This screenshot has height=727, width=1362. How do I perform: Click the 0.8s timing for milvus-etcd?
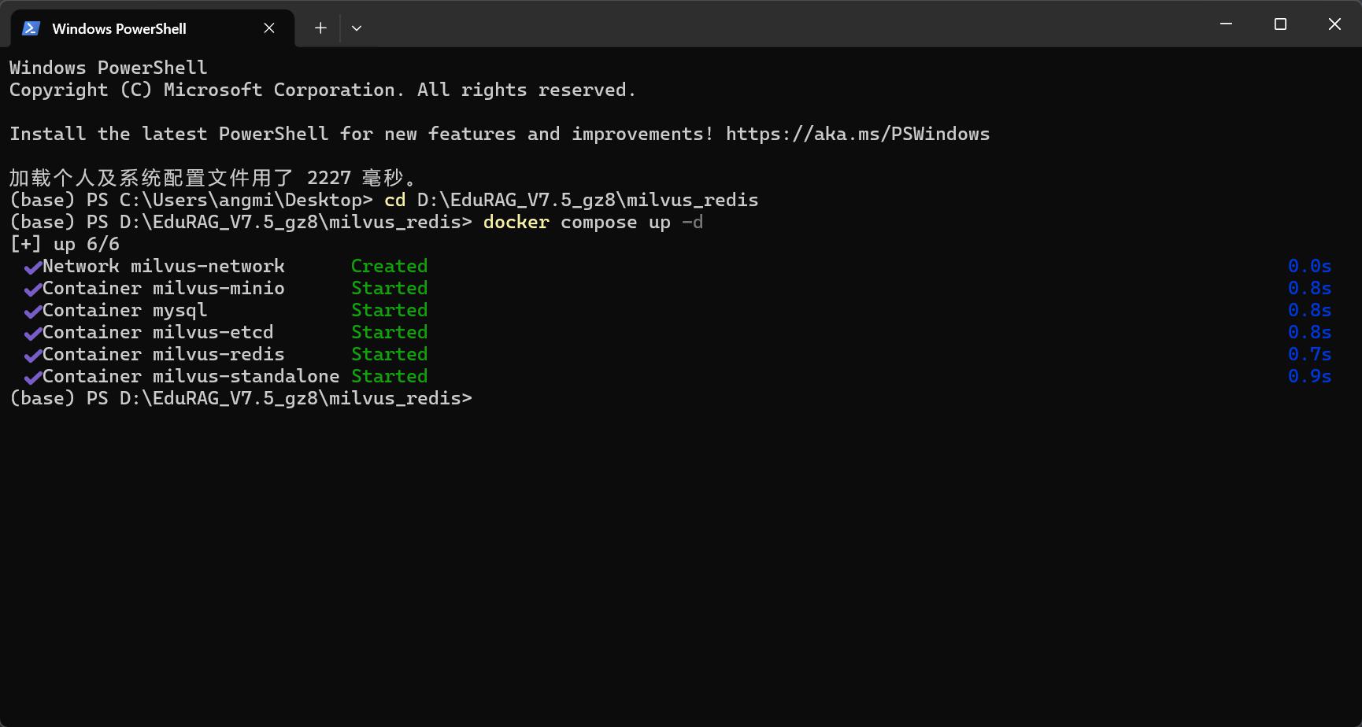click(x=1310, y=332)
